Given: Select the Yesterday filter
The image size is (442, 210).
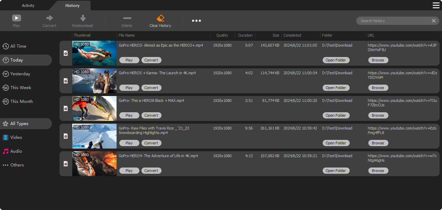Looking at the screenshot, I should tap(26, 74).
